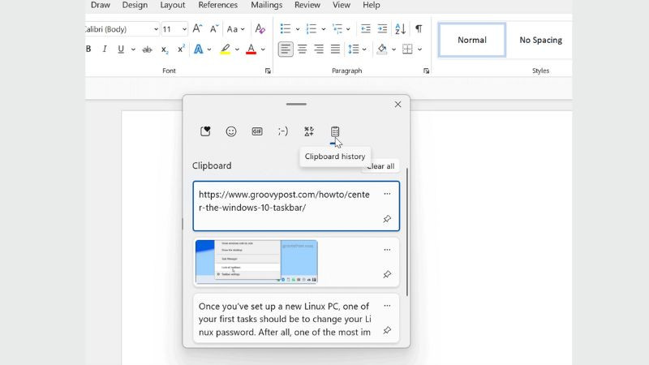This screenshot has height=365, width=649.
Task: Apply text effects and typography
Action: tap(199, 49)
